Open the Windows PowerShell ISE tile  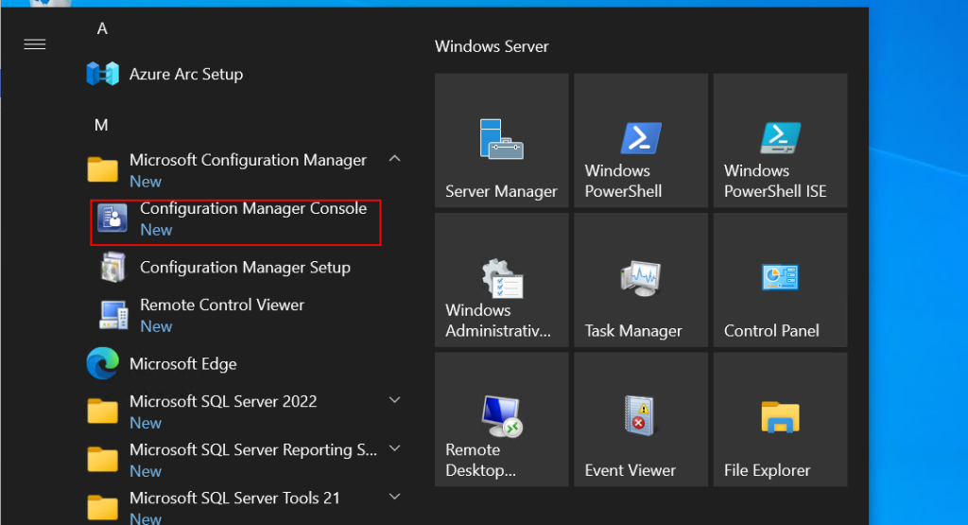780,140
